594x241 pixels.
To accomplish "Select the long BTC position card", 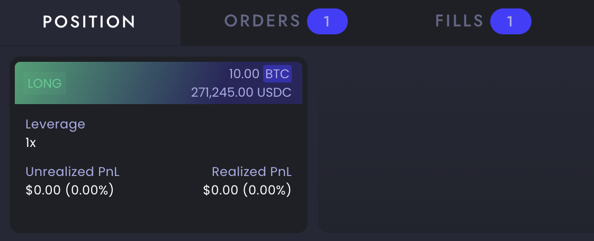I will tap(158, 144).
